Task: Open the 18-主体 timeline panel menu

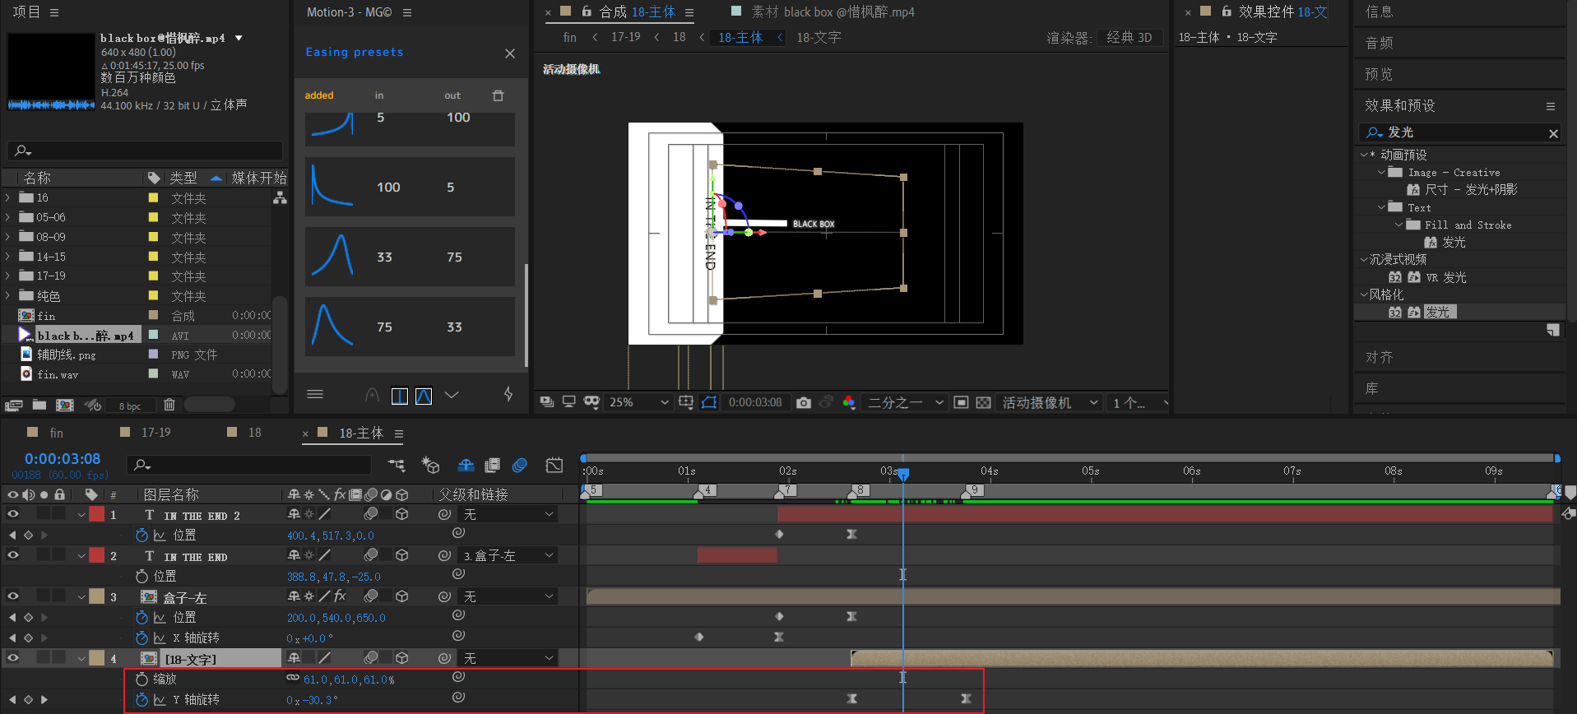Action: pos(399,433)
